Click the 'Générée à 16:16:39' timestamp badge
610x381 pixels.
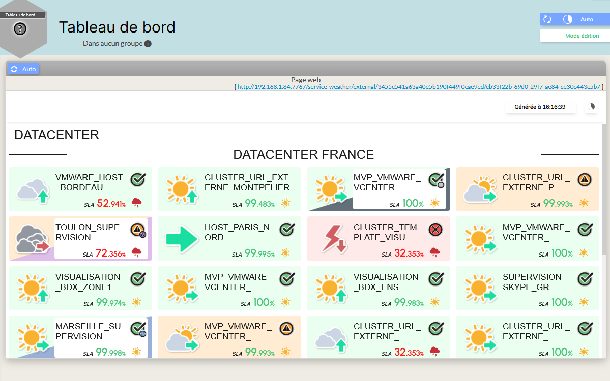pos(540,107)
